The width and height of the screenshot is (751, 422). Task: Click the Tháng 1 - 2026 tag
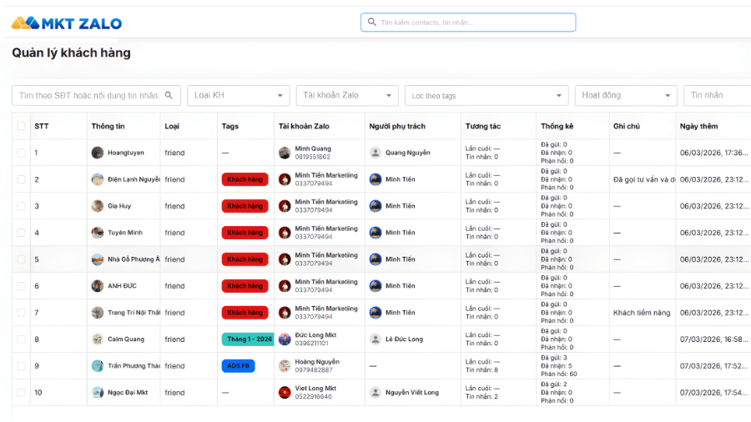click(x=248, y=339)
